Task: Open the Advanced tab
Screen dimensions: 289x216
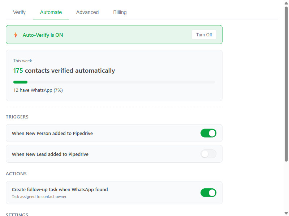Action: tap(87, 12)
